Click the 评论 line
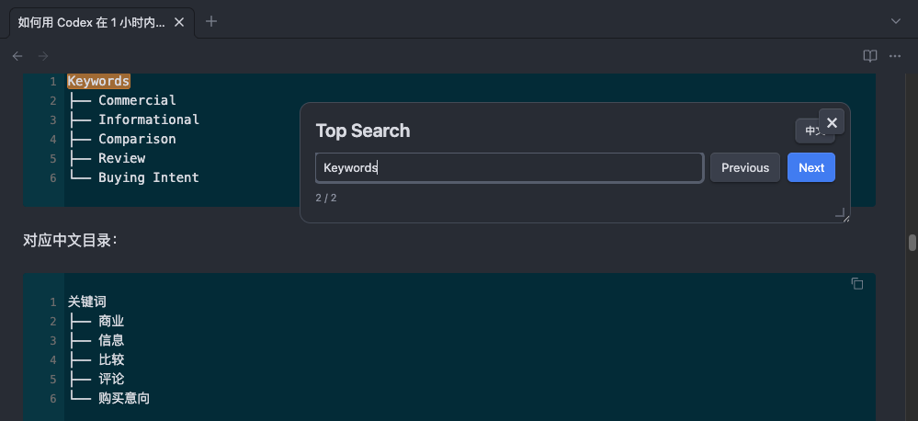The width and height of the screenshot is (918, 421). (x=111, y=379)
